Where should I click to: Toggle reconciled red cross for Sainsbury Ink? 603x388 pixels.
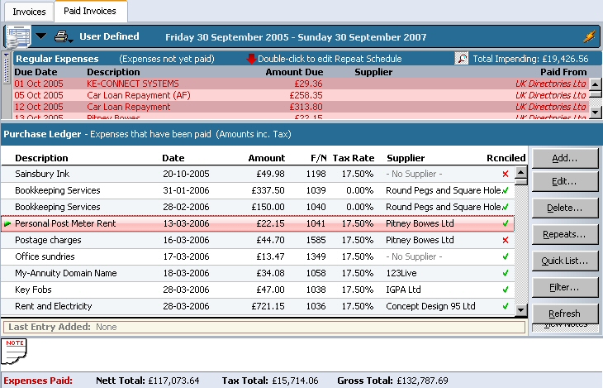505,174
